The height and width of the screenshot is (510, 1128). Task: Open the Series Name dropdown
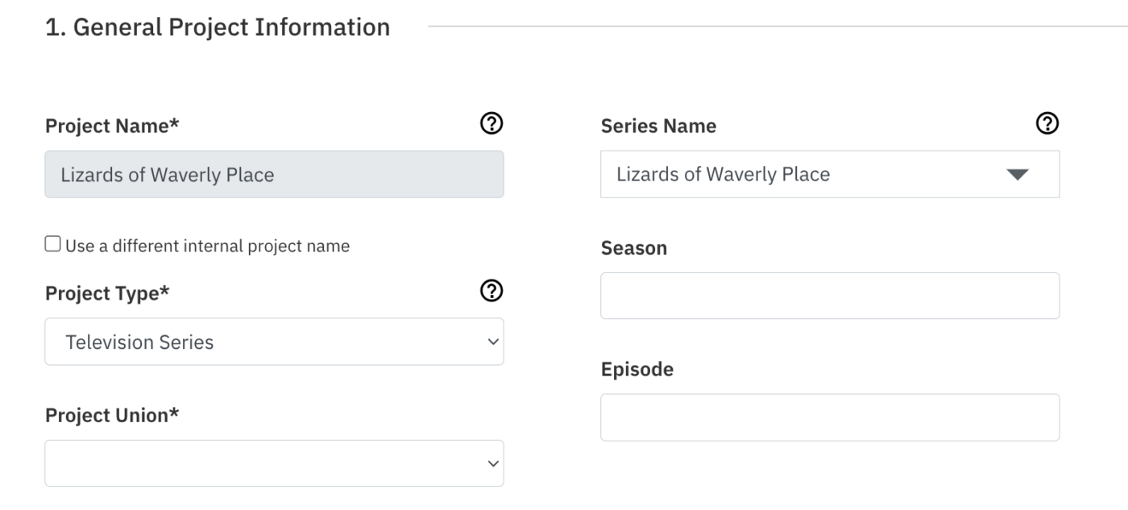828,173
